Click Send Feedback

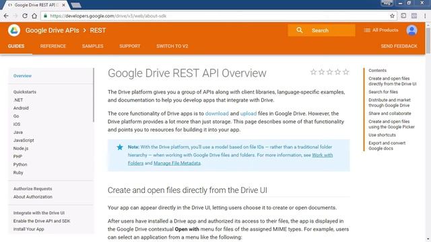pyautogui.click(x=399, y=46)
